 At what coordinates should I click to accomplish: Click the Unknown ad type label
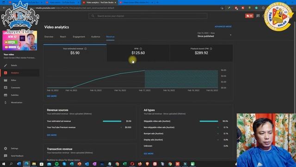148,146
